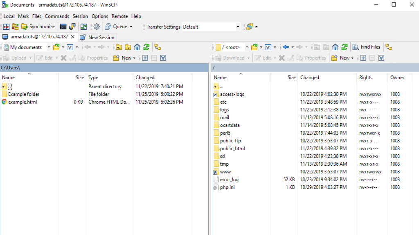Open the Options menu
Image resolution: width=419 pixels, height=235 pixels.
(x=100, y=16)
